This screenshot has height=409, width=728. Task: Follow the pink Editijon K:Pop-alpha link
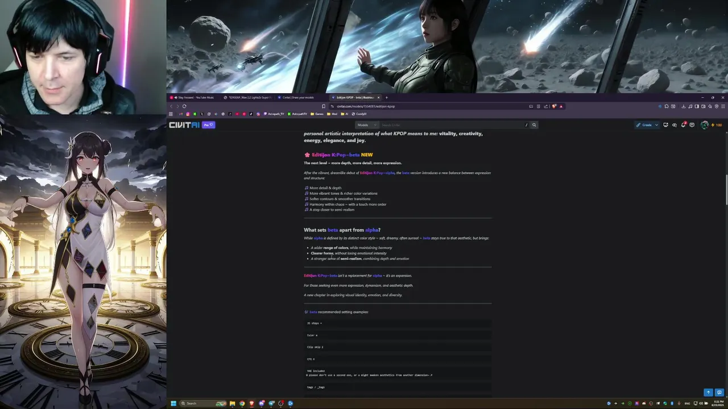click(377, 173)
